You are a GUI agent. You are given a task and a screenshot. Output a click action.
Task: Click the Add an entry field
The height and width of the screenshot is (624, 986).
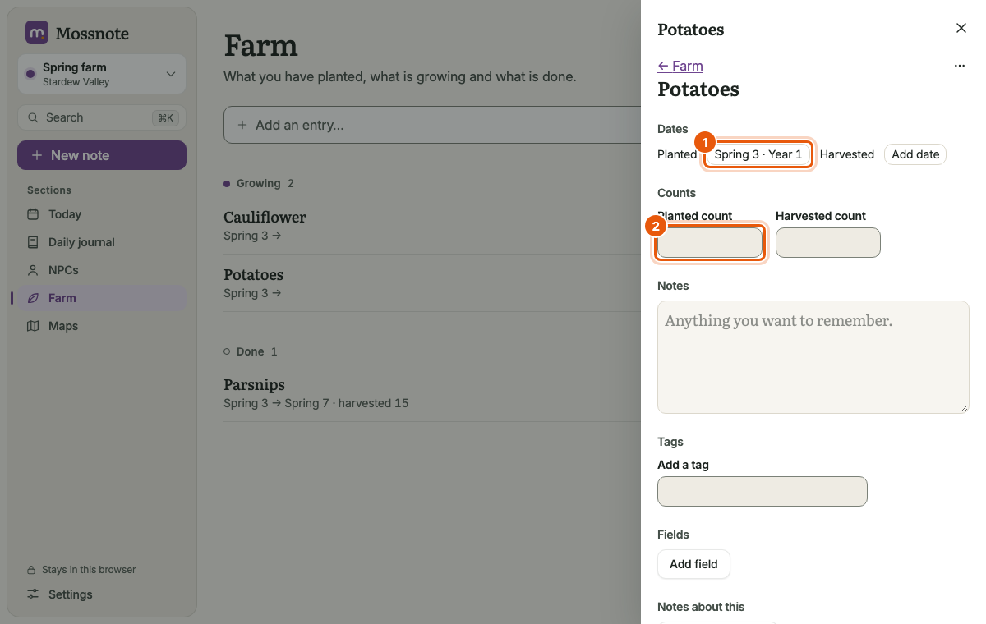coord(432,126)
